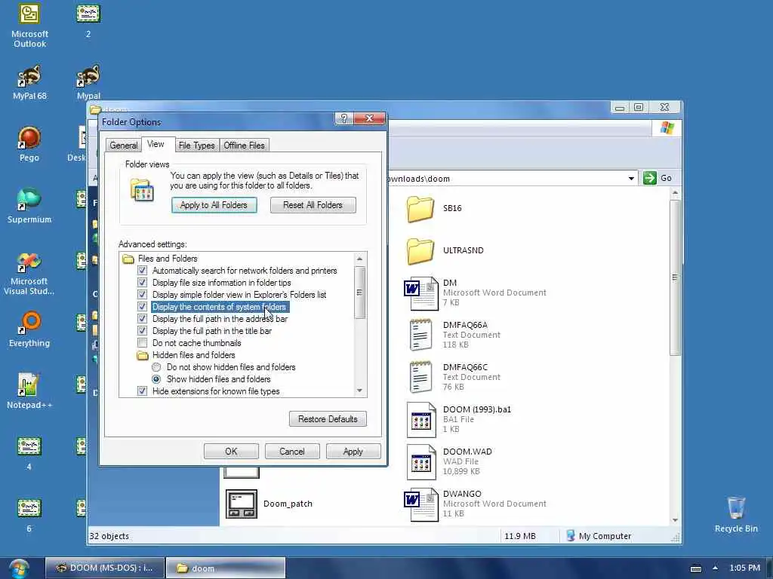Image resolution: width=773 pixels, height=579 pixels.
Task: Select the DMFAQ66C text document icon
Action: 421,377
